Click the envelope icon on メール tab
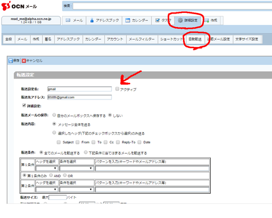272x218 pixels. [68, 20]
